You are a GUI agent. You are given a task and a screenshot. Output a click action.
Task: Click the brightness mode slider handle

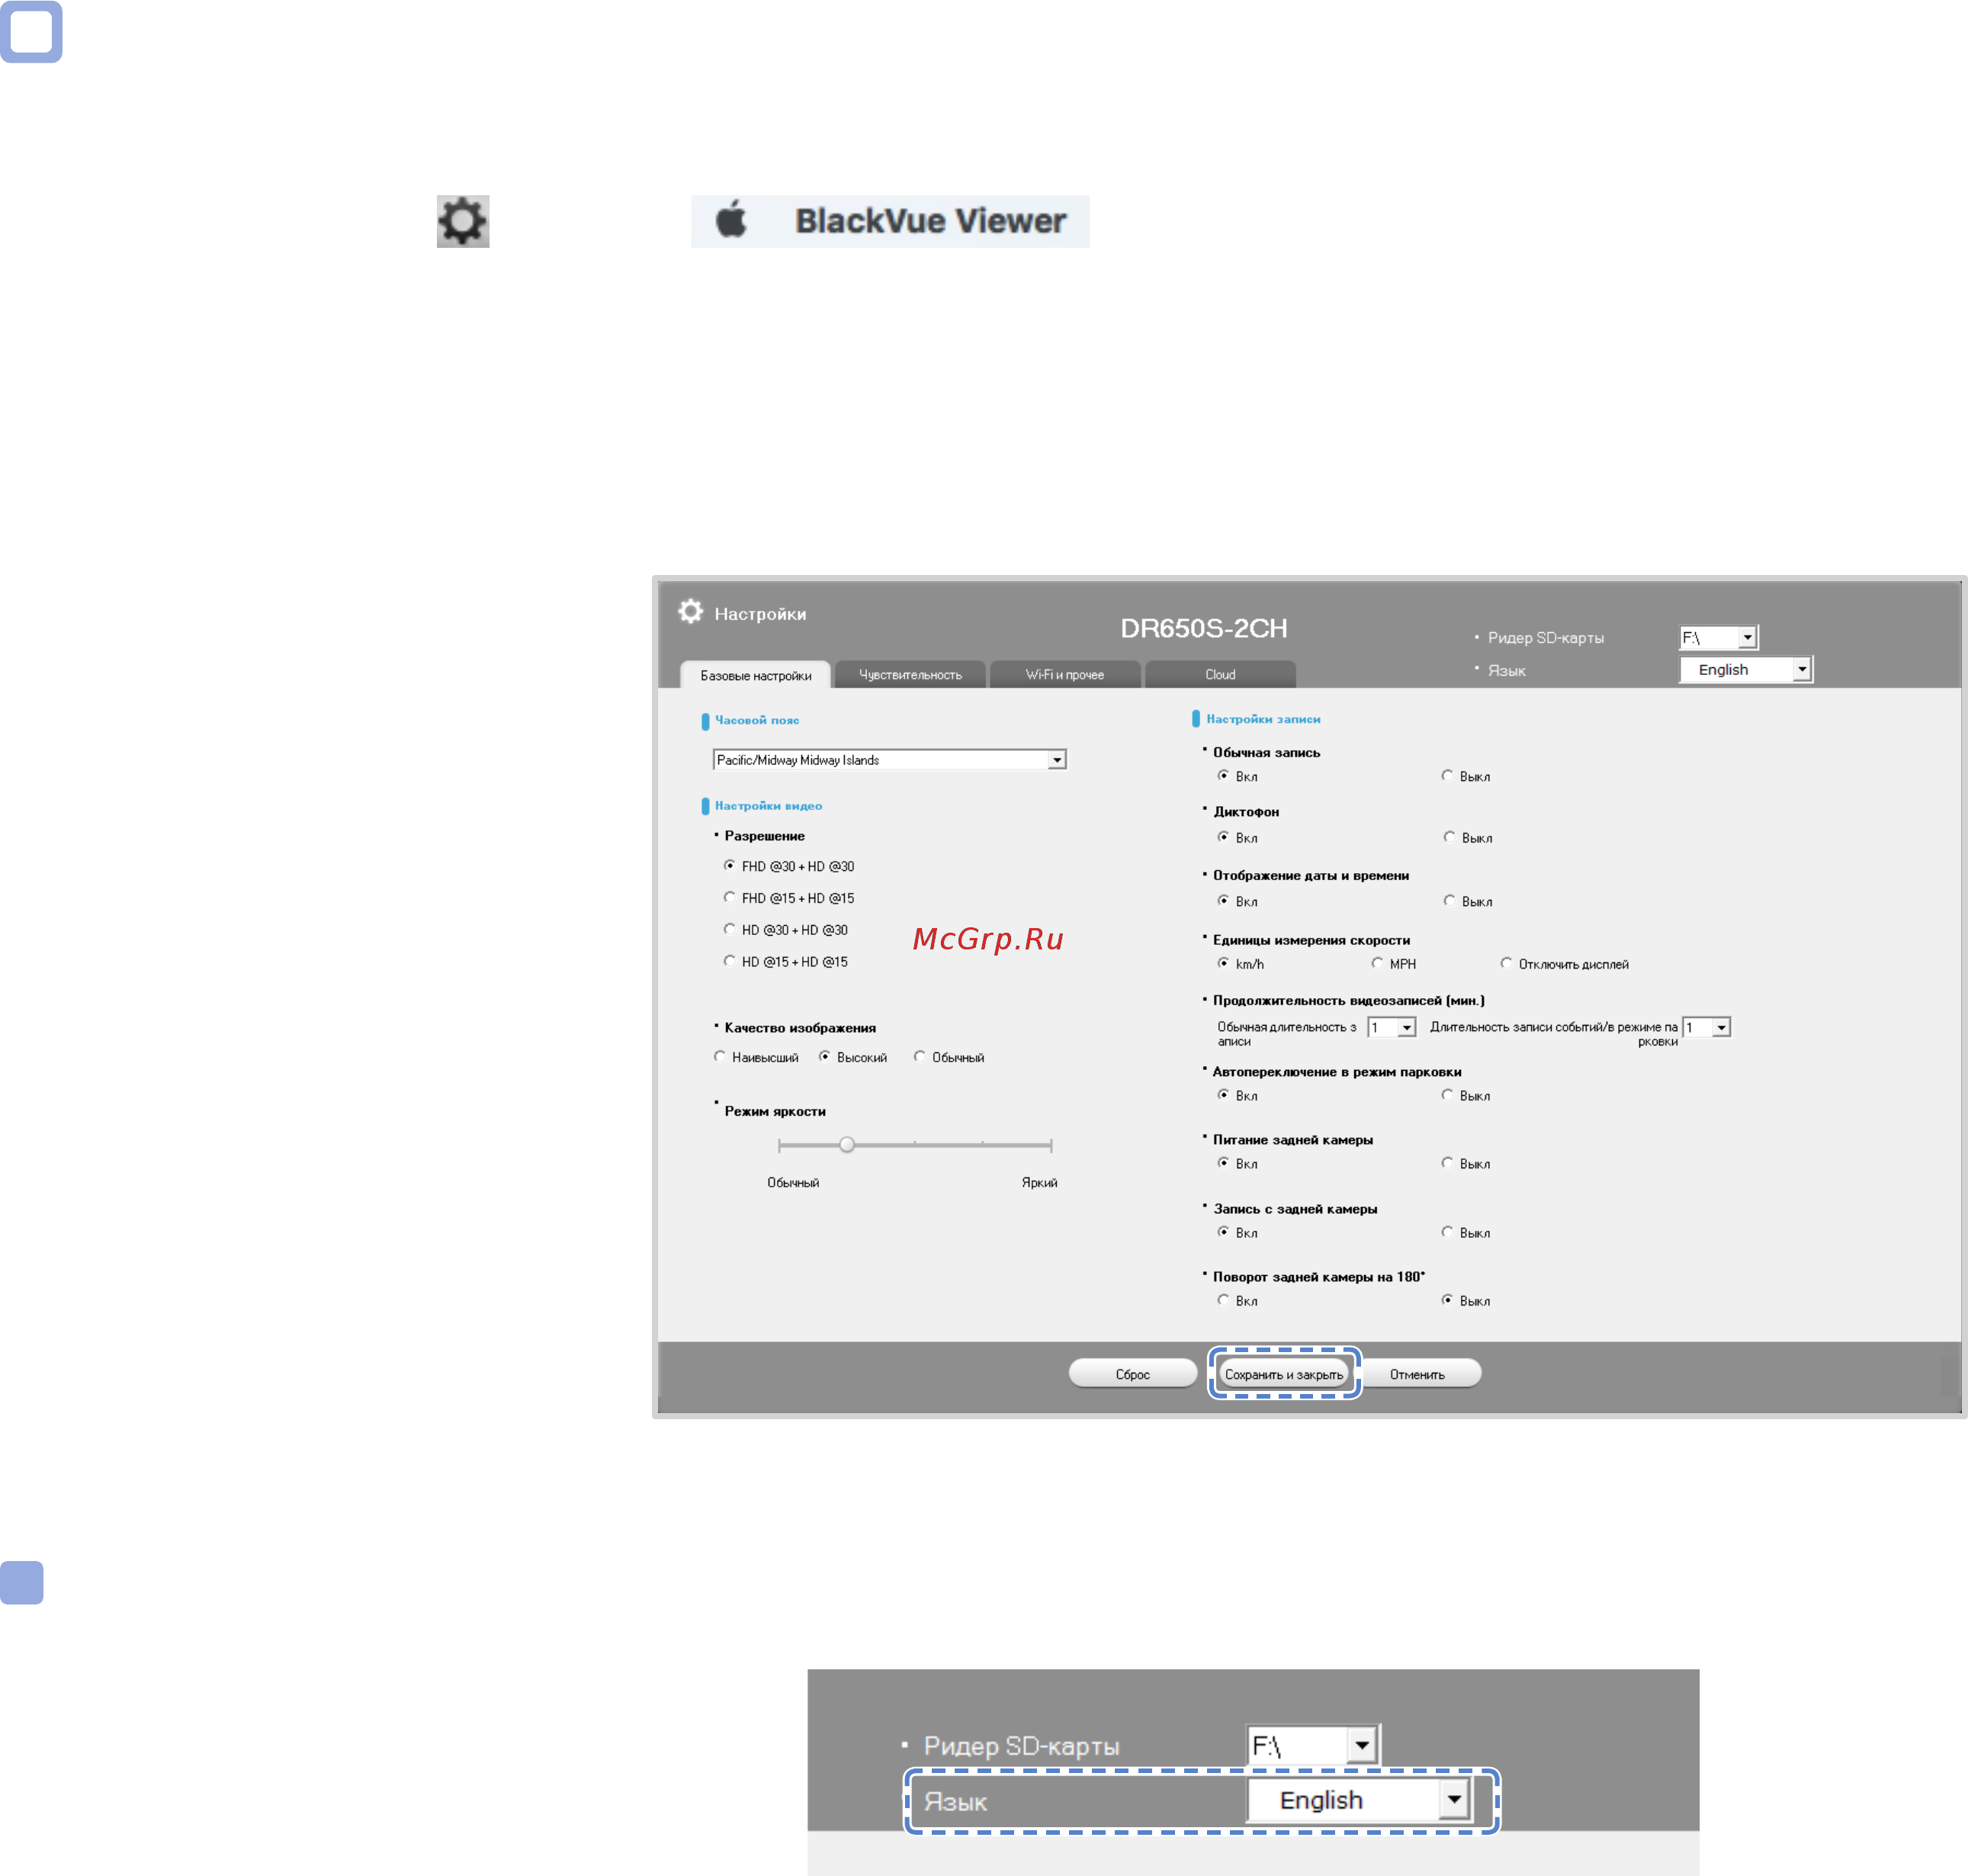click(847, 1145)
